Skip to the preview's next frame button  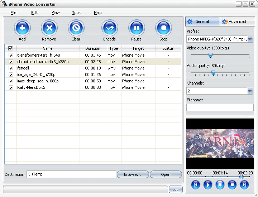click(x=244, y=185)
